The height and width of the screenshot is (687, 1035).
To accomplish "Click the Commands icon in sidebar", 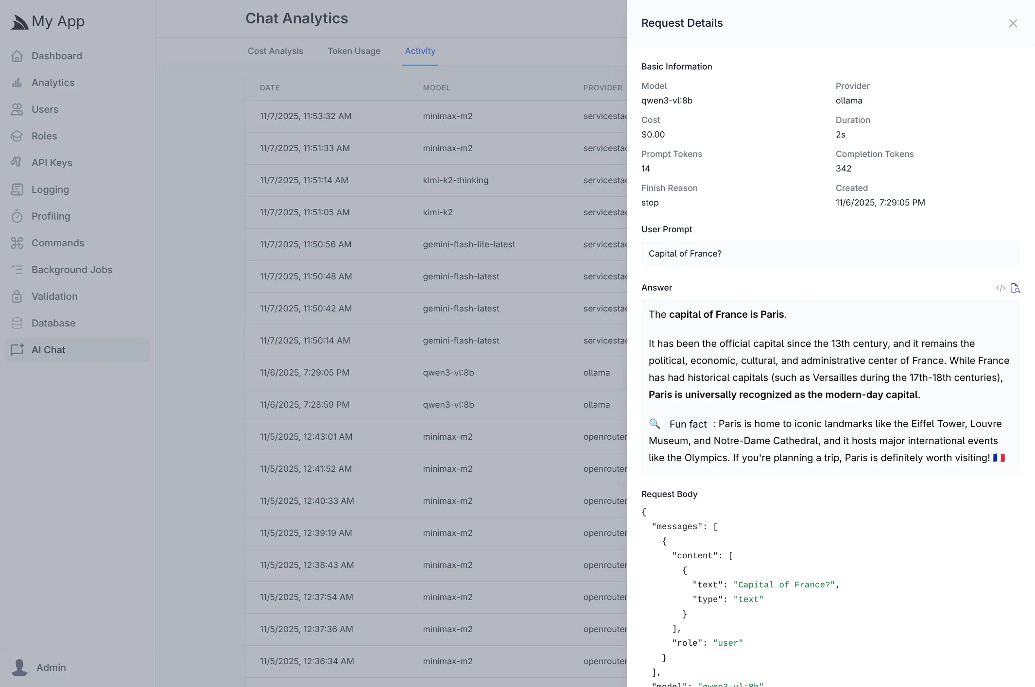I will coord(17,243).
